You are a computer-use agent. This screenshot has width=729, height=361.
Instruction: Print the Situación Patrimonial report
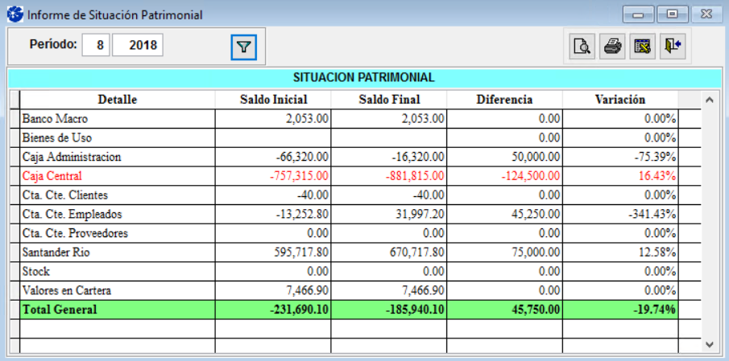tap(612, 47)
